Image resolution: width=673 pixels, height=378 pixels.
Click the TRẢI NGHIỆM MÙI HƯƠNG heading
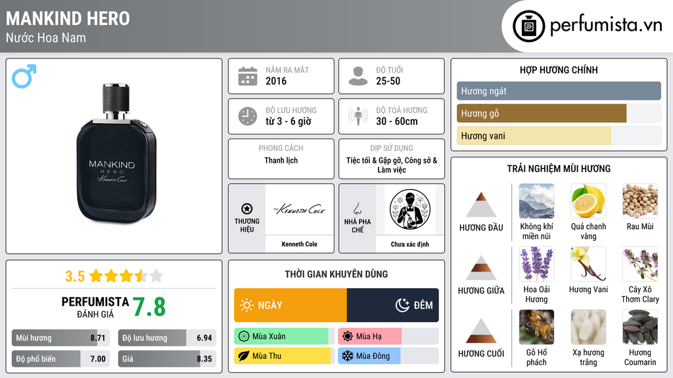[x=559, y=169]
